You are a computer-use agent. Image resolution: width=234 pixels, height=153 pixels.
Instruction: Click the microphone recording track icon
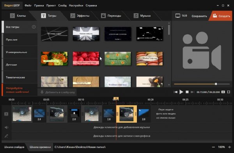(x=6, y=136)
